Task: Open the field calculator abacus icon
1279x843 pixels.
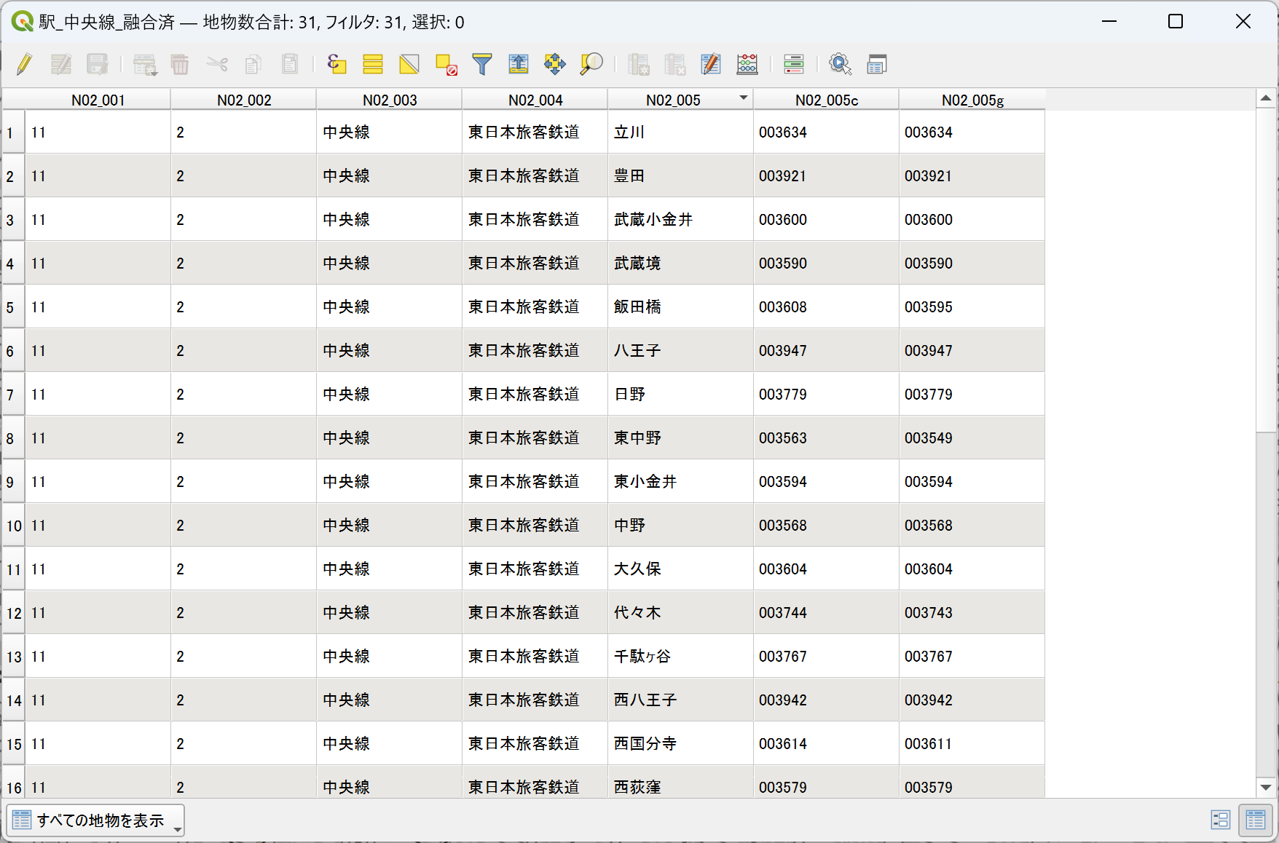Action: [x=747, y=64]
